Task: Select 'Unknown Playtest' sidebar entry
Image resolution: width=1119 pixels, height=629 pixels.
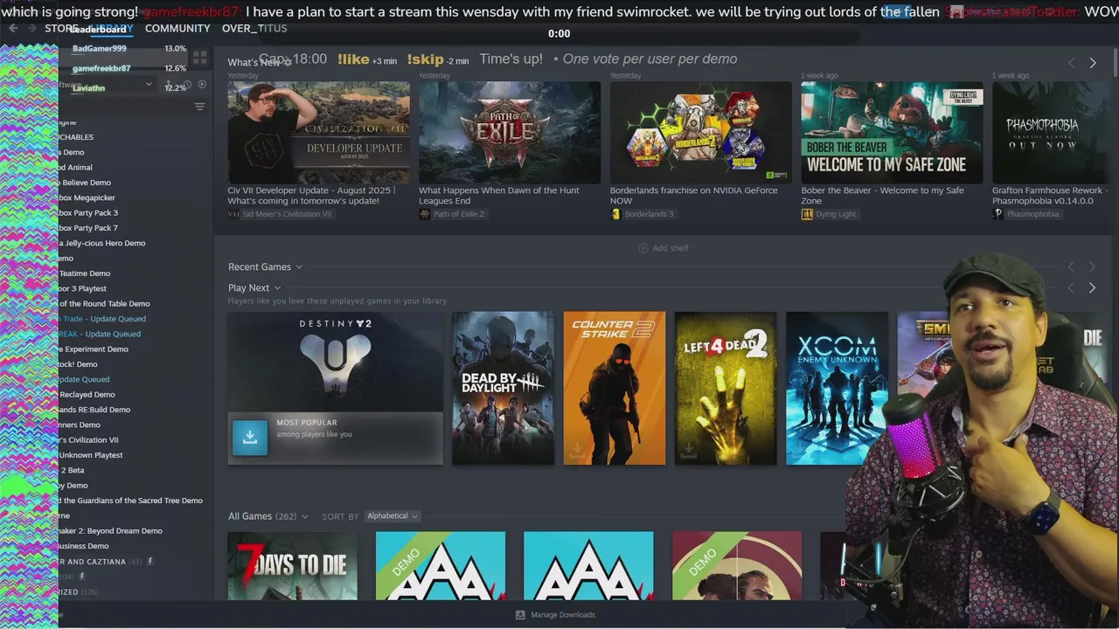Action: (91, 455)
